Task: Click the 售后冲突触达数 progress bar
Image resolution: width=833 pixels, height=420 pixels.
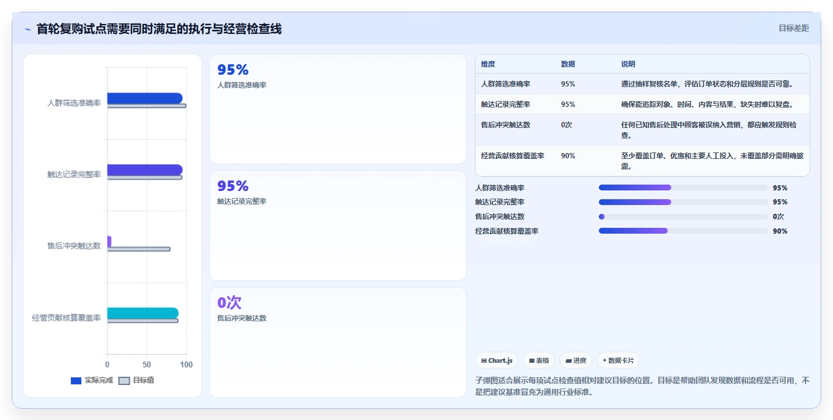Action: click(x=683, y=217)
